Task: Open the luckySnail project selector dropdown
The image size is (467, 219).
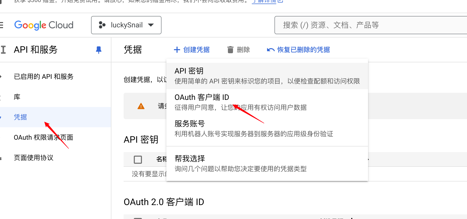Action: coord(126,25)
